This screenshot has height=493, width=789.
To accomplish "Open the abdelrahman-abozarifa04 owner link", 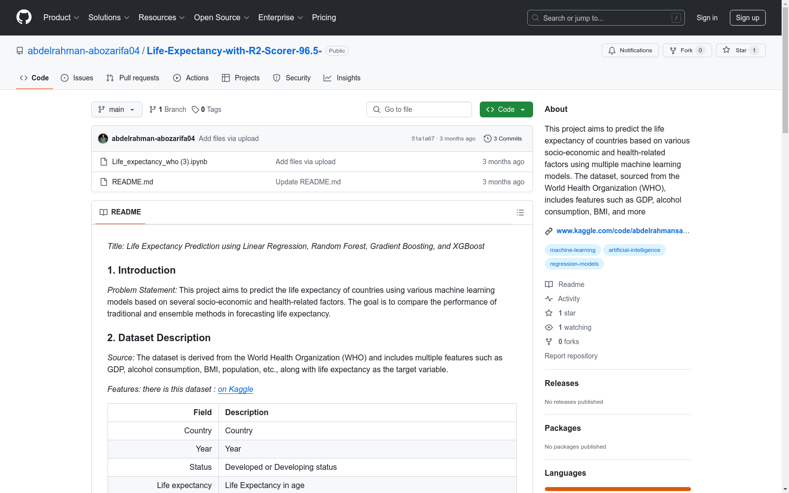I will (x=84, y=51).
